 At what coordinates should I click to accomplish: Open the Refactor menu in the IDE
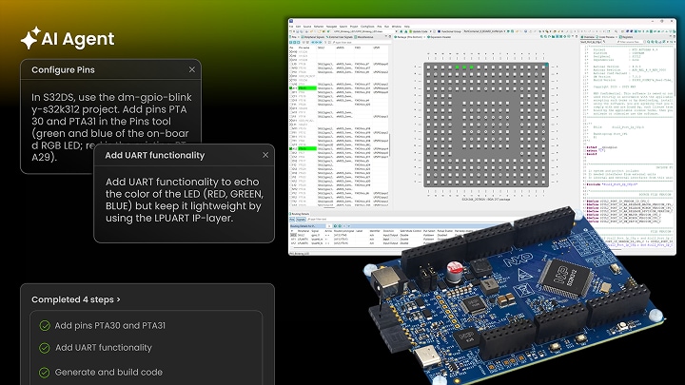319,27
